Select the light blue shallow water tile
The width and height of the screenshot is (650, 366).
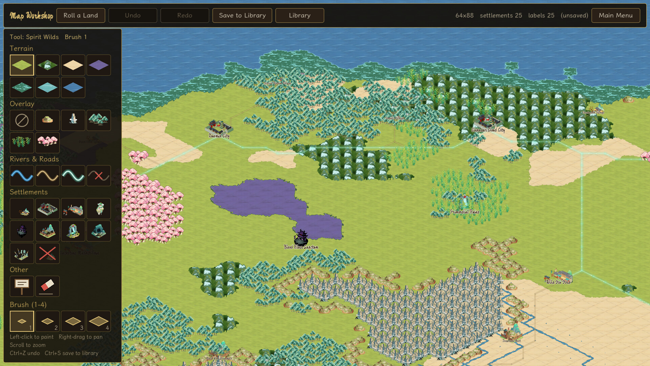click(47, 87)
